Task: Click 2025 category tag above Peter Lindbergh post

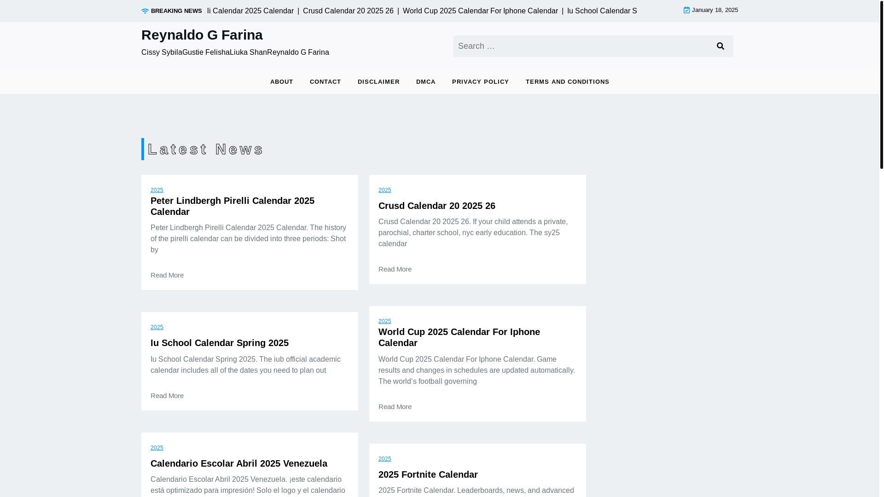Action: point(157,190)
